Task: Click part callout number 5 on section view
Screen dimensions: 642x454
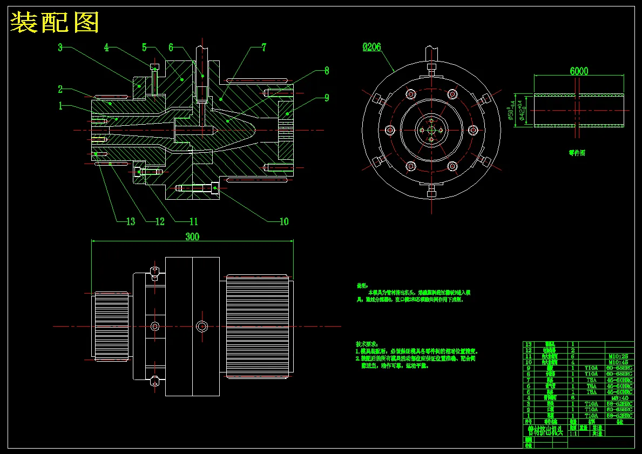Action: (x=144, y=48)
